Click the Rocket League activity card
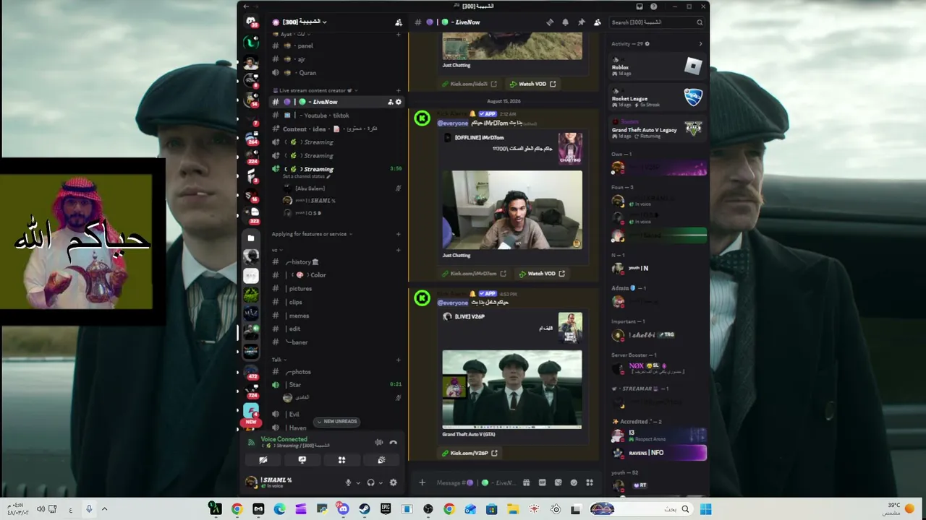 tap(657, 97)
